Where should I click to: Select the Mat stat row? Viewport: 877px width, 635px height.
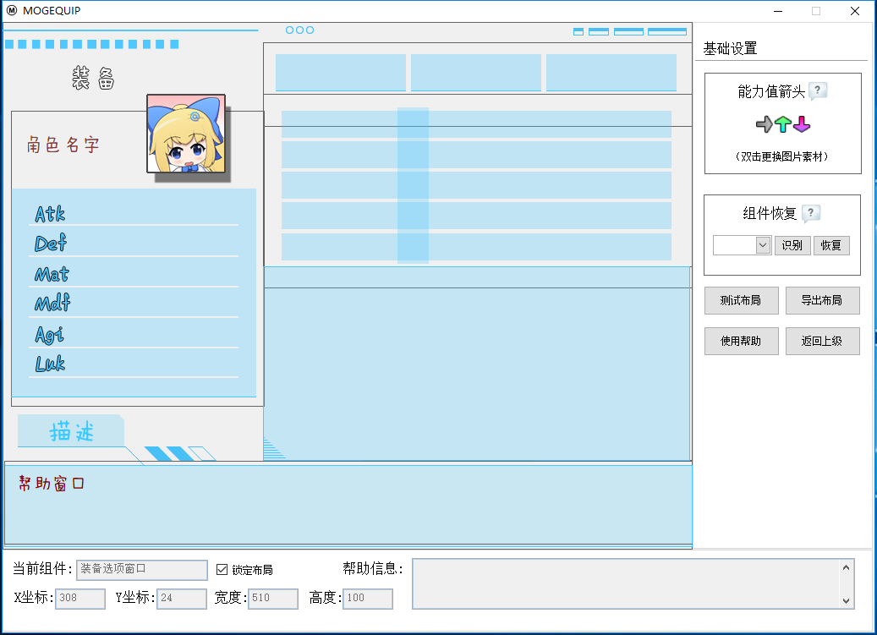[x=134, y=274]
